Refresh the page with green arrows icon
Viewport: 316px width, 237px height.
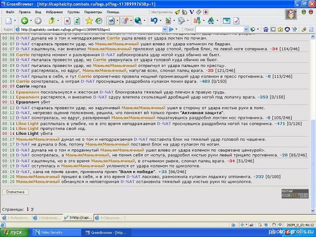pos(77,21)
